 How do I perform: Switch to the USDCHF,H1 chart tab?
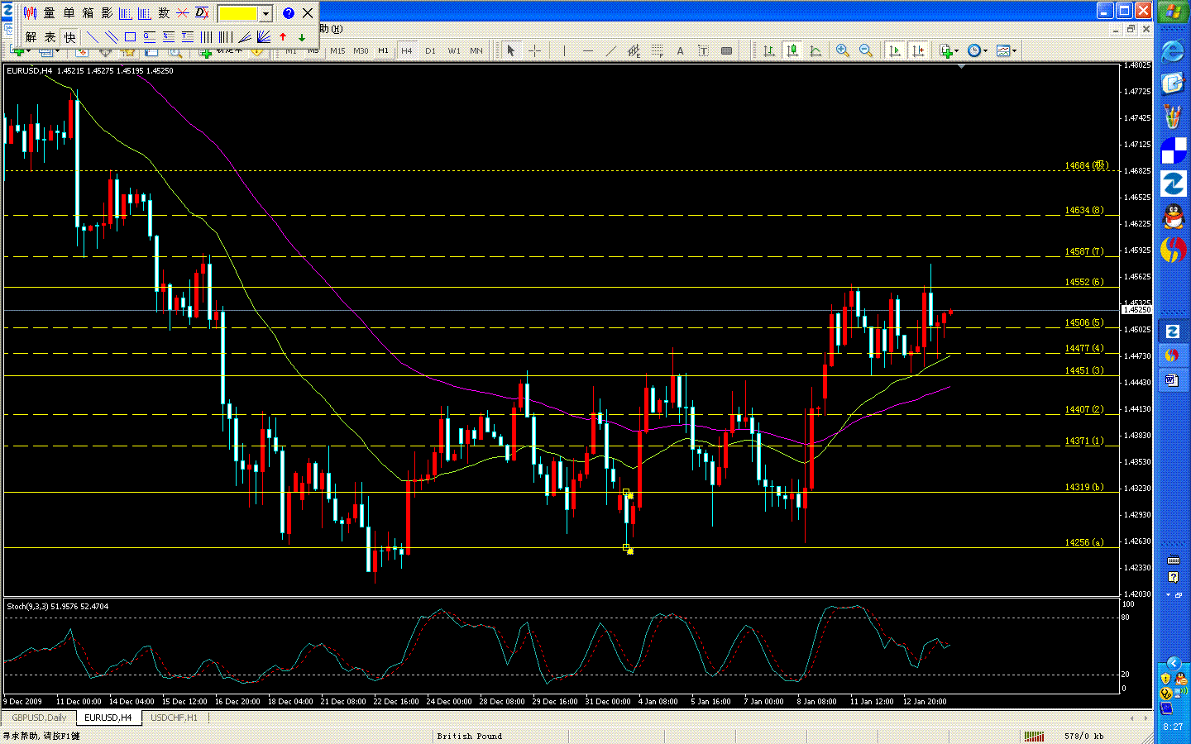174,718
